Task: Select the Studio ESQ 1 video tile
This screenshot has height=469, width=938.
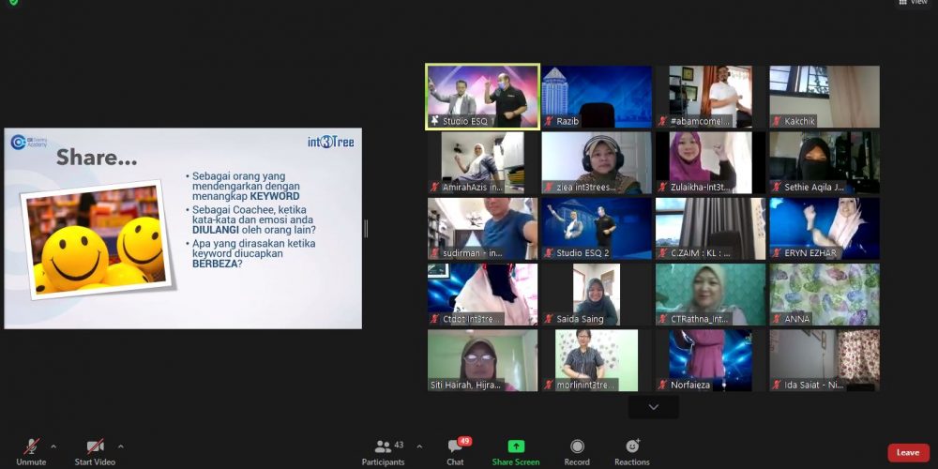Action: [x=483, y=96]
